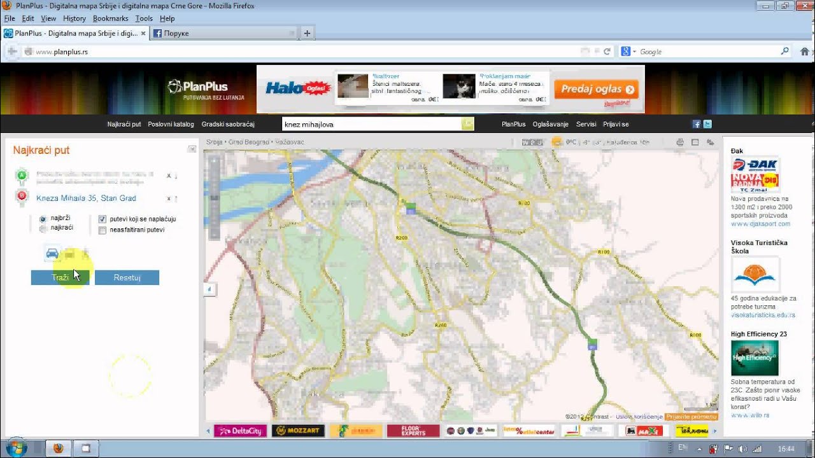Click the share map arrows icon
The height and width of the screenshot is (458, 815).
tap(711, 142)
